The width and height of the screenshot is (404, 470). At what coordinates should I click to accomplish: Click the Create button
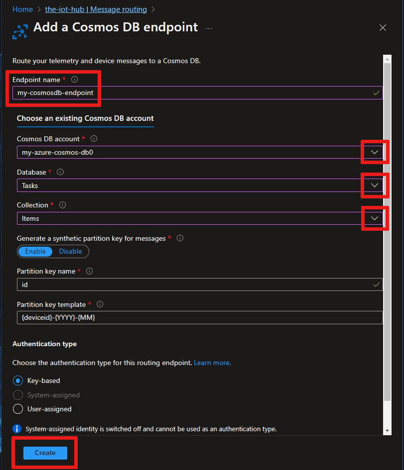(x=44, y=453)
